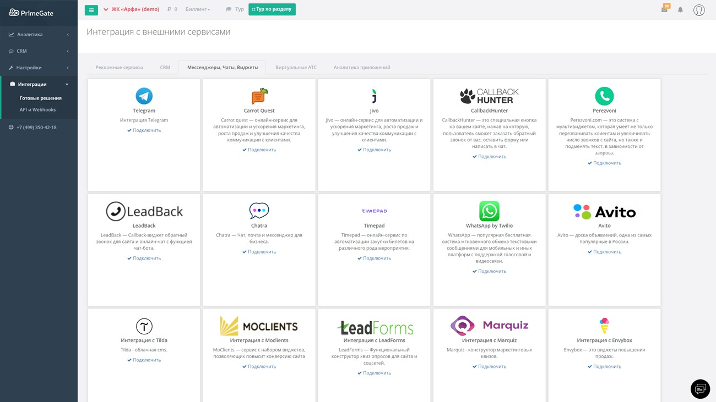Open the chat support widget button
The image size is (716, 402).
click(x=700, y=389)
